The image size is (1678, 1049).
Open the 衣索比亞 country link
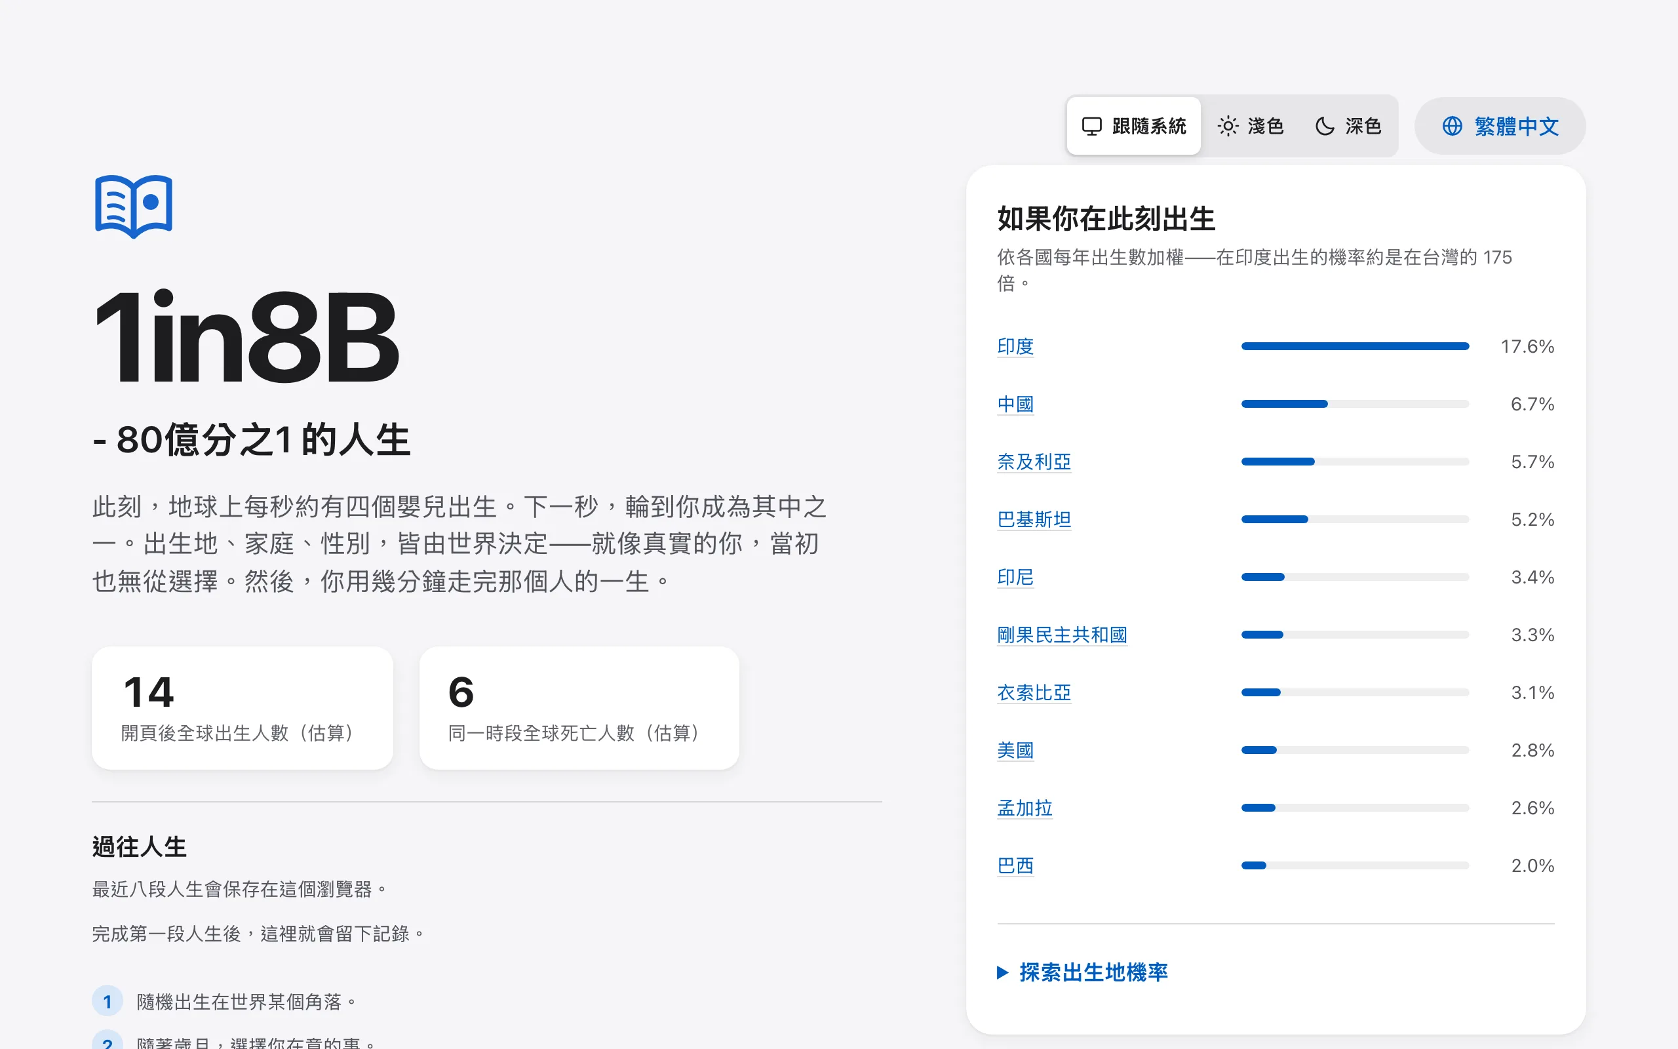pyautogui.click(x=1034, y=692)
